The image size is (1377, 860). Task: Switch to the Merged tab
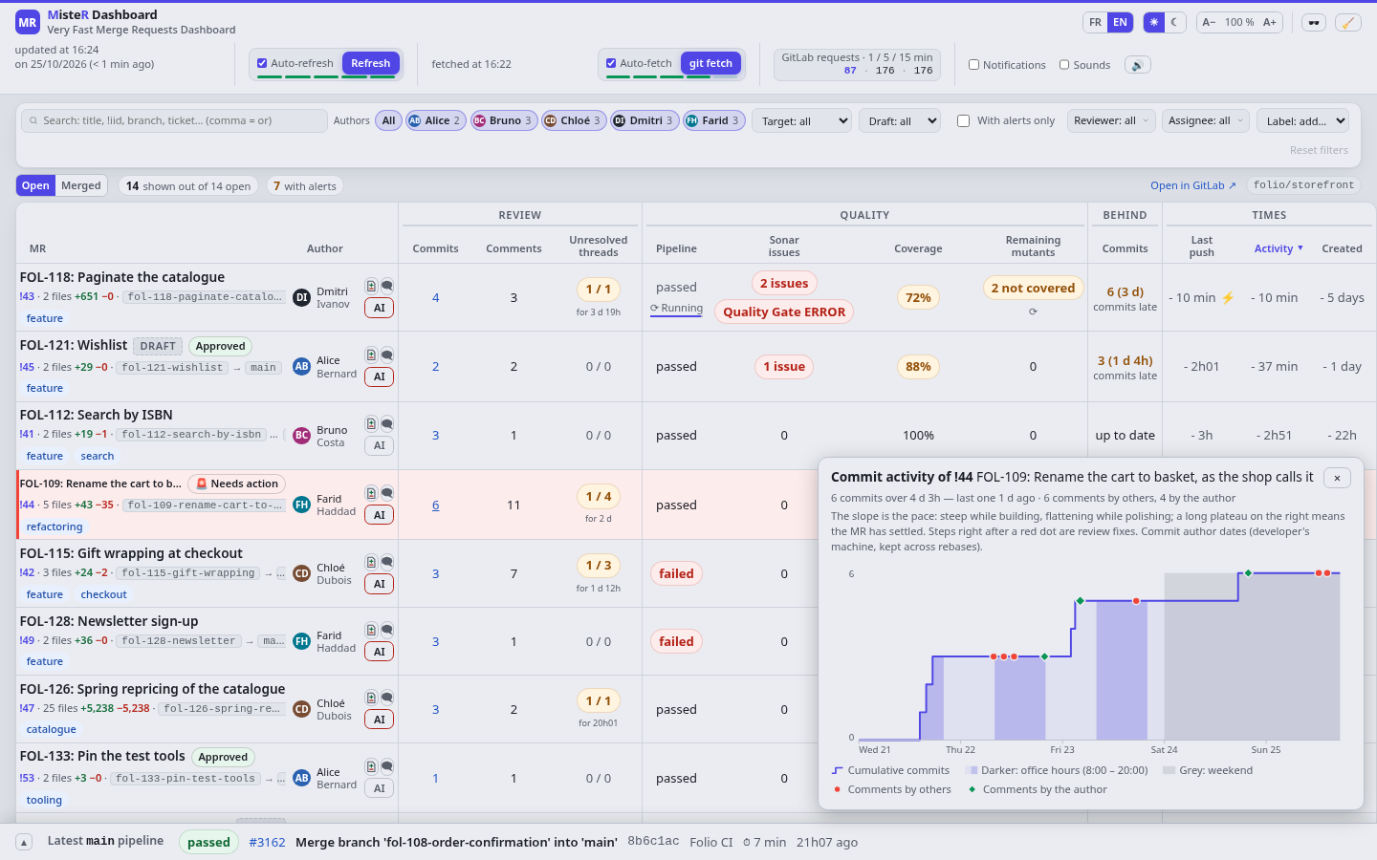pyautogui.click(x=81, y=185)
